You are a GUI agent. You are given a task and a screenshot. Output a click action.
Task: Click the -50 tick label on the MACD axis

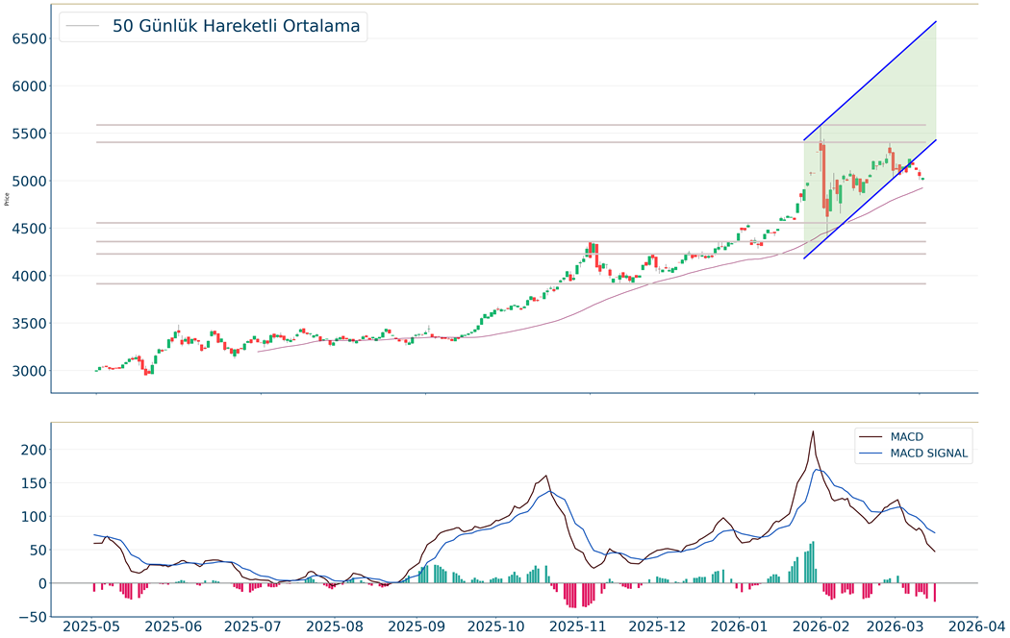[x=33, y=617]
